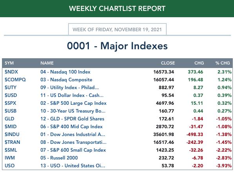Screen dimensions: 234x172
Task: Sort table by the CLOSE column header
Action: 168,63
